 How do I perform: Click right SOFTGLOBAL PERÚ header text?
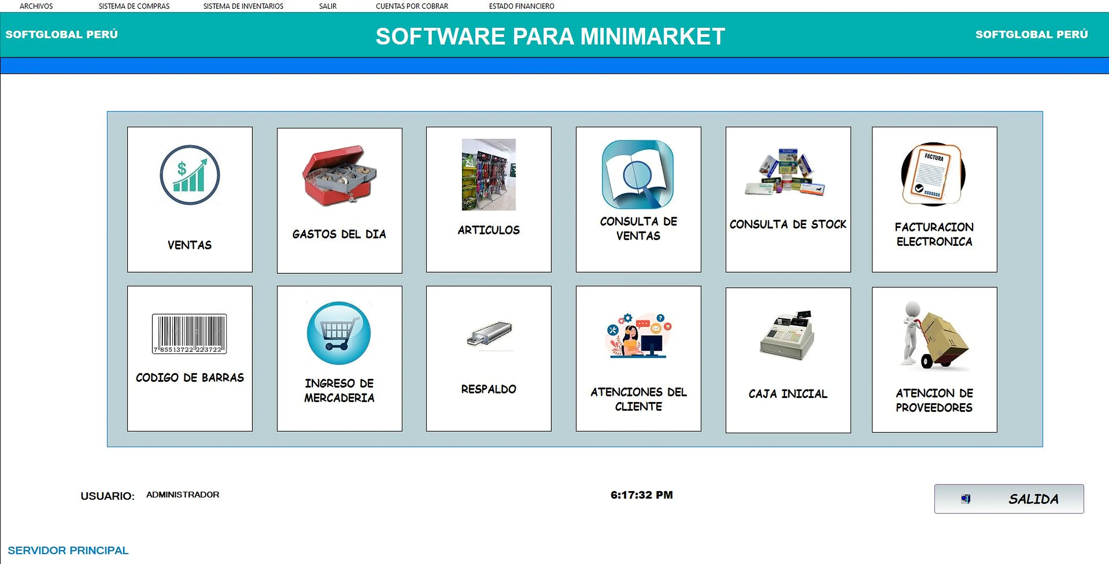[1032, 34]
